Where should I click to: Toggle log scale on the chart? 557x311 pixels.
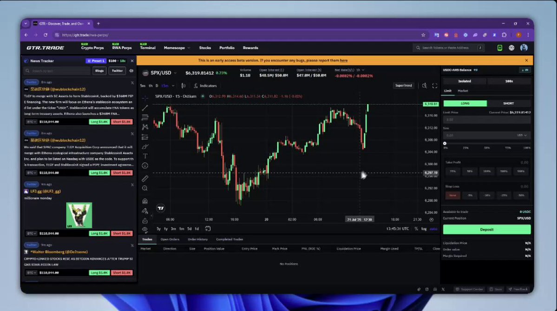424,229
